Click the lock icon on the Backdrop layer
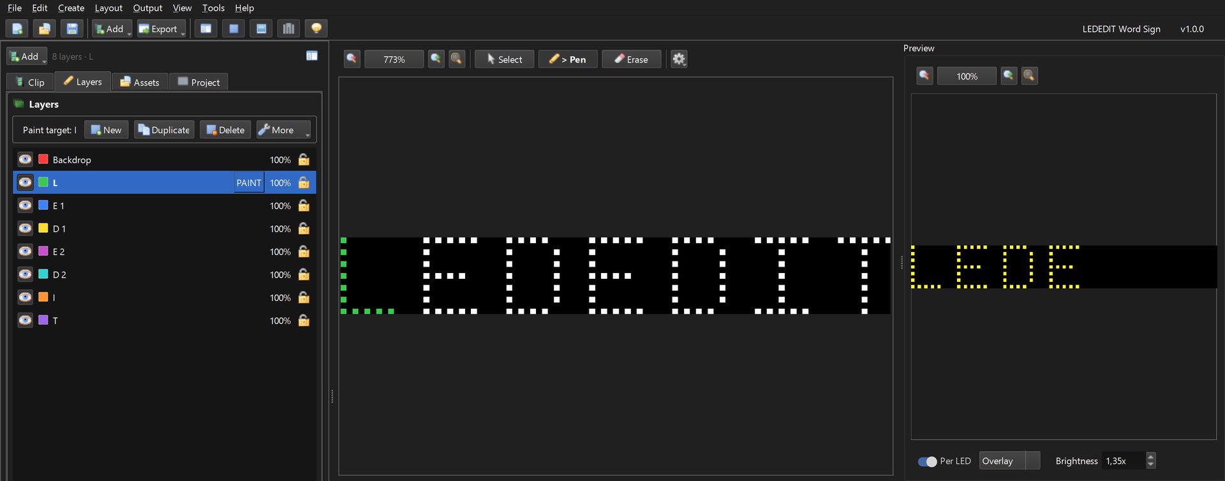Screen dimensions: 1225x481 point(304,159)
